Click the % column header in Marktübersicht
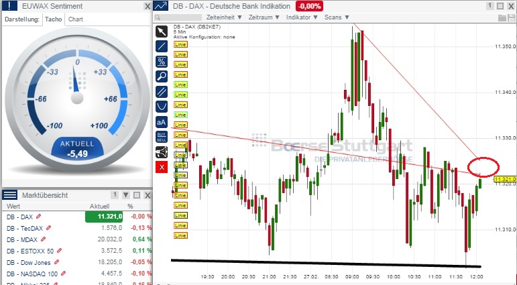 pos(130,206)
